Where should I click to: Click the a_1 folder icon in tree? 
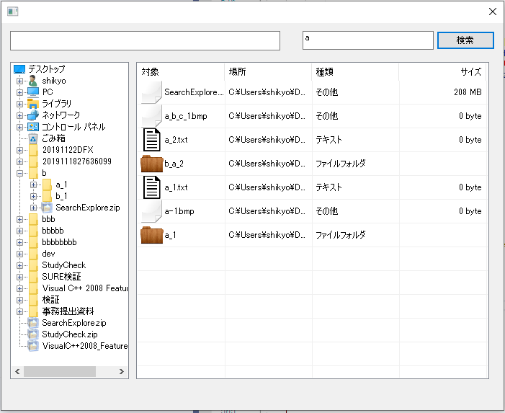pos(47,185)
